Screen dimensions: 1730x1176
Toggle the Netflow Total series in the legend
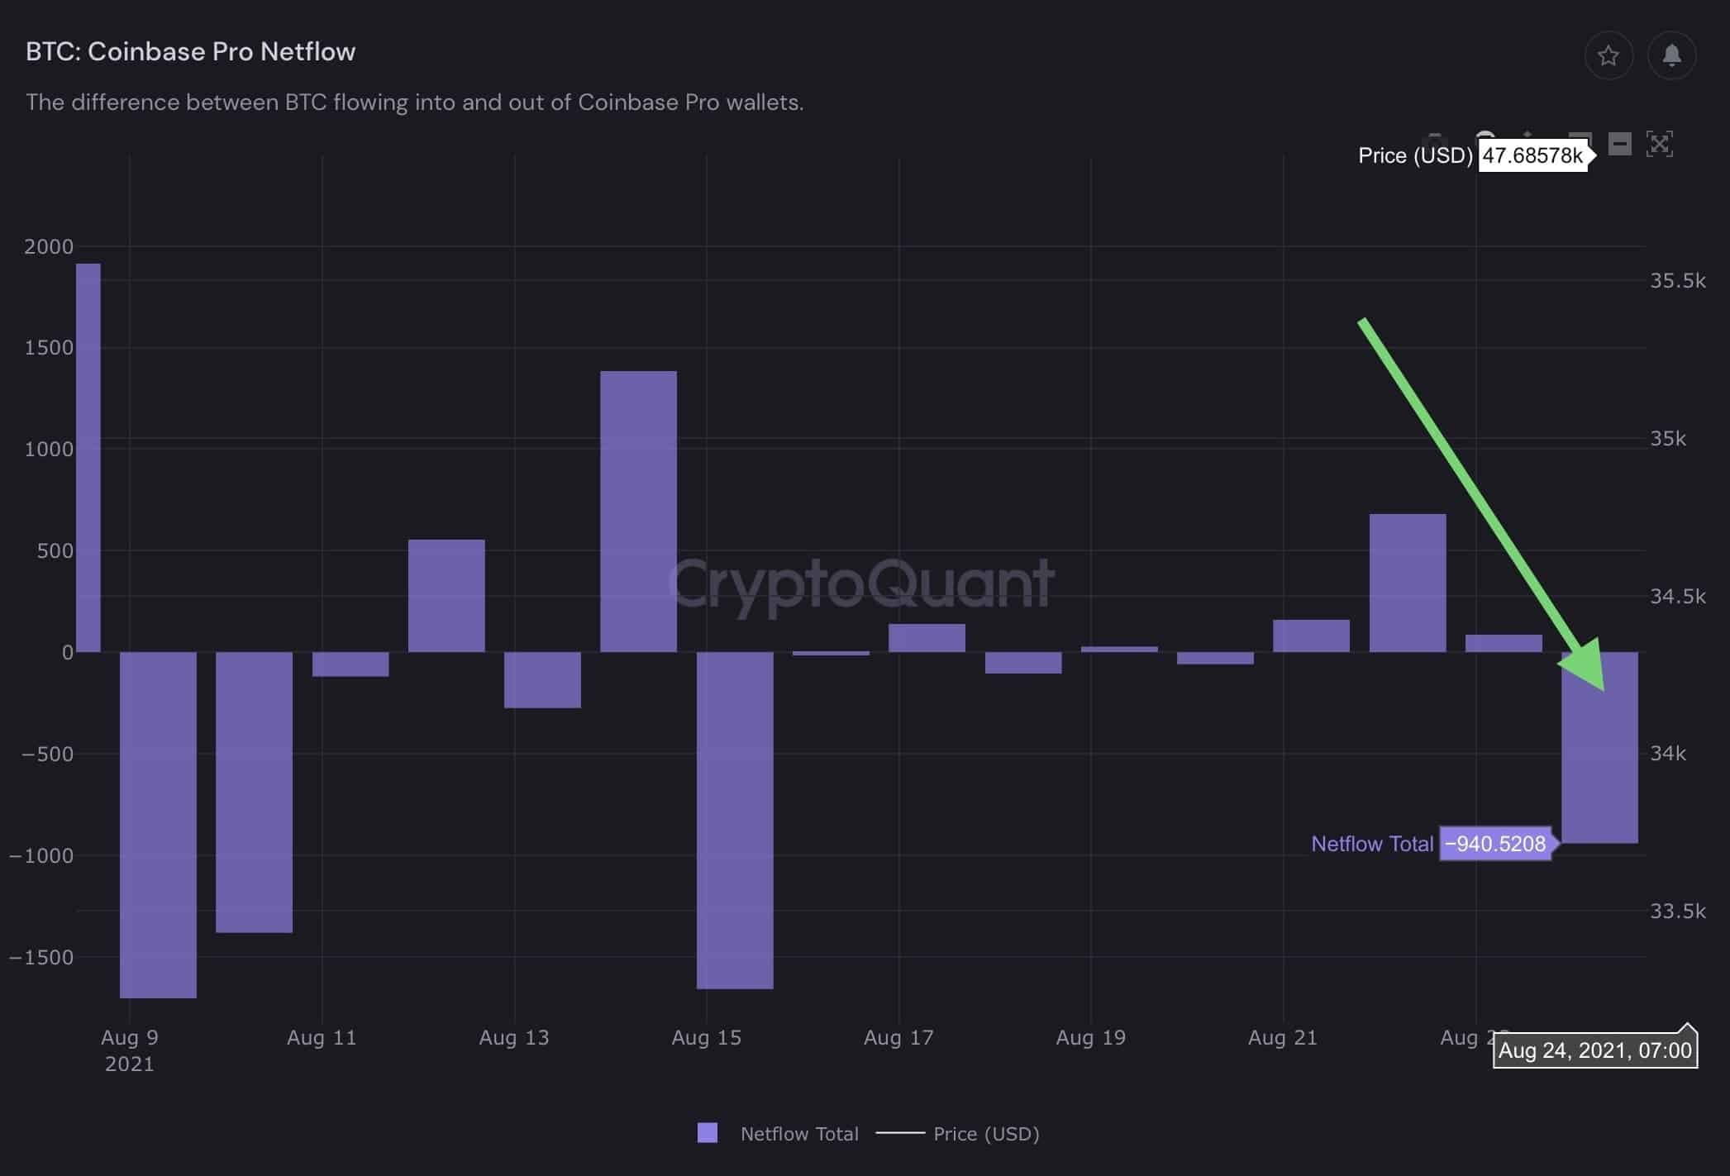click(x=798, y=1134)
